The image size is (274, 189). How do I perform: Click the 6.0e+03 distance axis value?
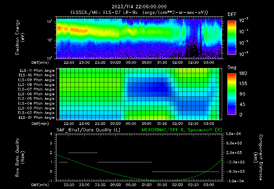[234, 143]
